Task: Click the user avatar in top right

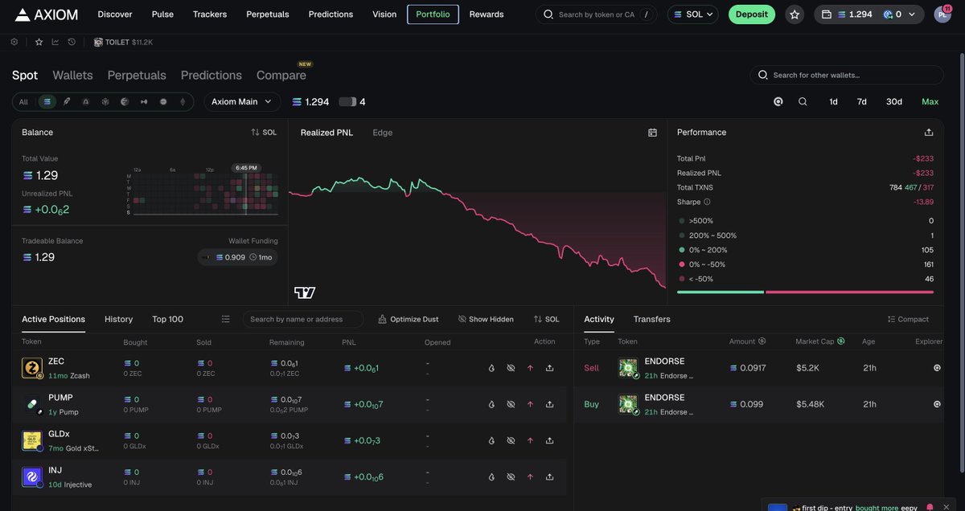Action: [942, 14]
